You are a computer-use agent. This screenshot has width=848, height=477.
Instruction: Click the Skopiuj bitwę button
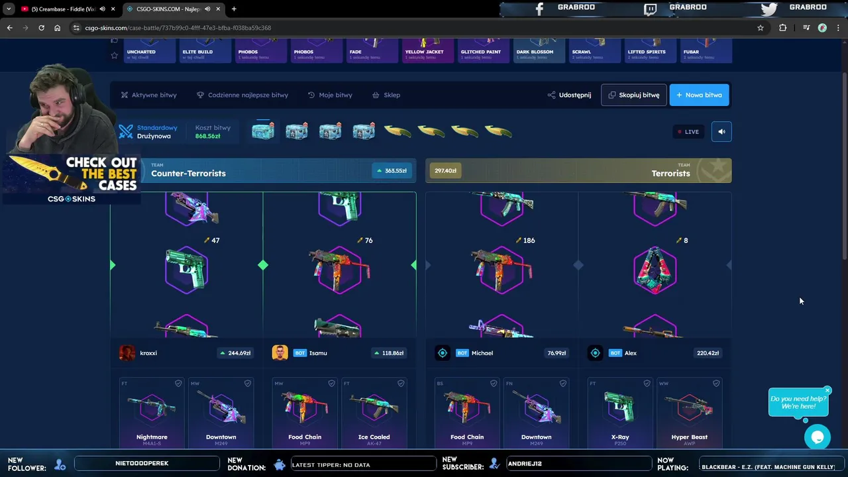pyautogui.click(x=633, y=95)
